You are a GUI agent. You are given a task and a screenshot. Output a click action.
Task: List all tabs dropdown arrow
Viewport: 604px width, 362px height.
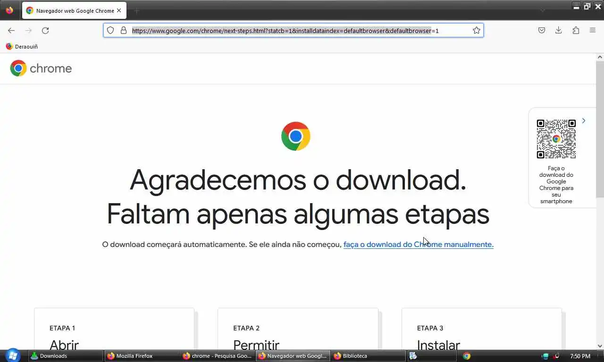coord(543,10)
